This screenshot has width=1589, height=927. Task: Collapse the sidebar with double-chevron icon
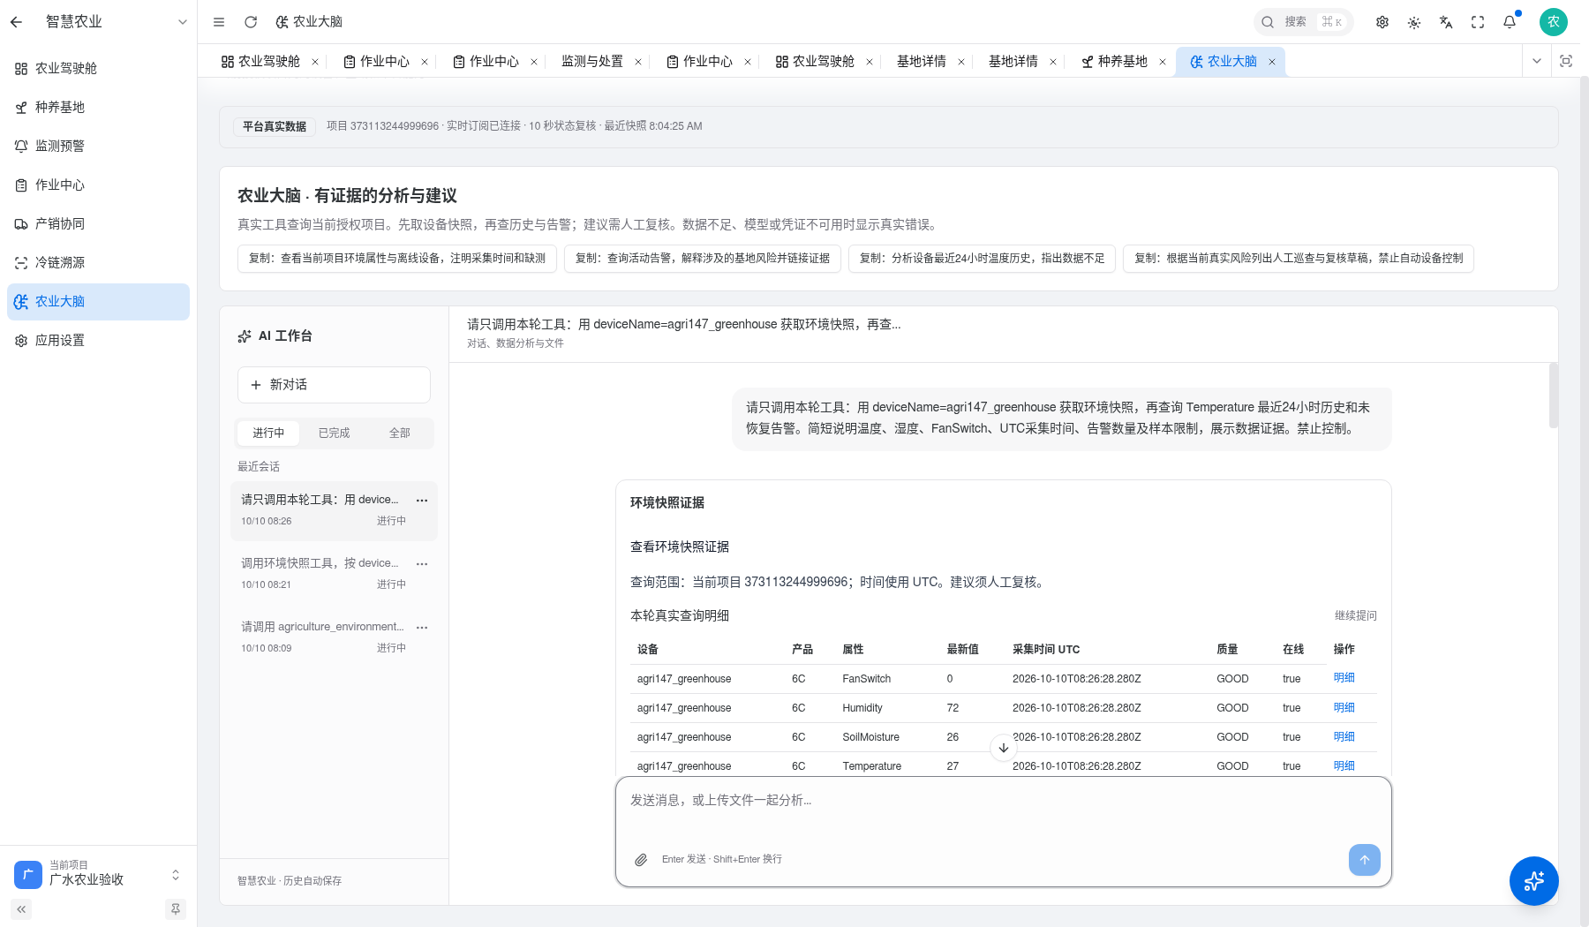(x=21, y=908)
